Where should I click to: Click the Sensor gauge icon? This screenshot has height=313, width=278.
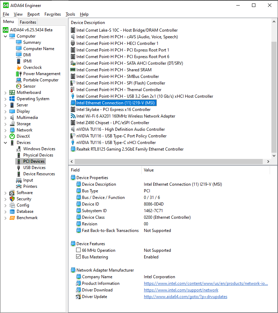tap(19, 86)
